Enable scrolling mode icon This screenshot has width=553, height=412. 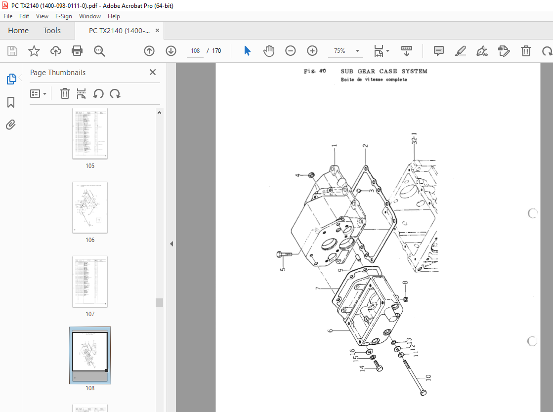(407, 51)
